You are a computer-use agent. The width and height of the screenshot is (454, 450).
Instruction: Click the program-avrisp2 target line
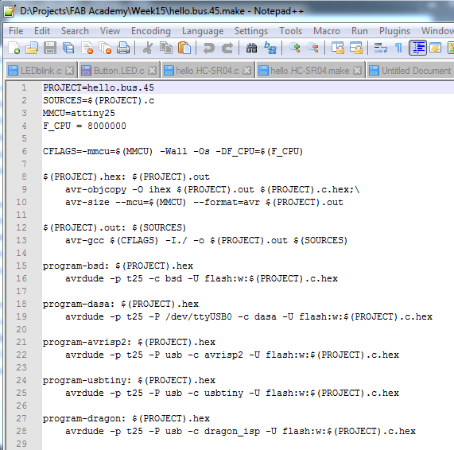pos(129,343)
